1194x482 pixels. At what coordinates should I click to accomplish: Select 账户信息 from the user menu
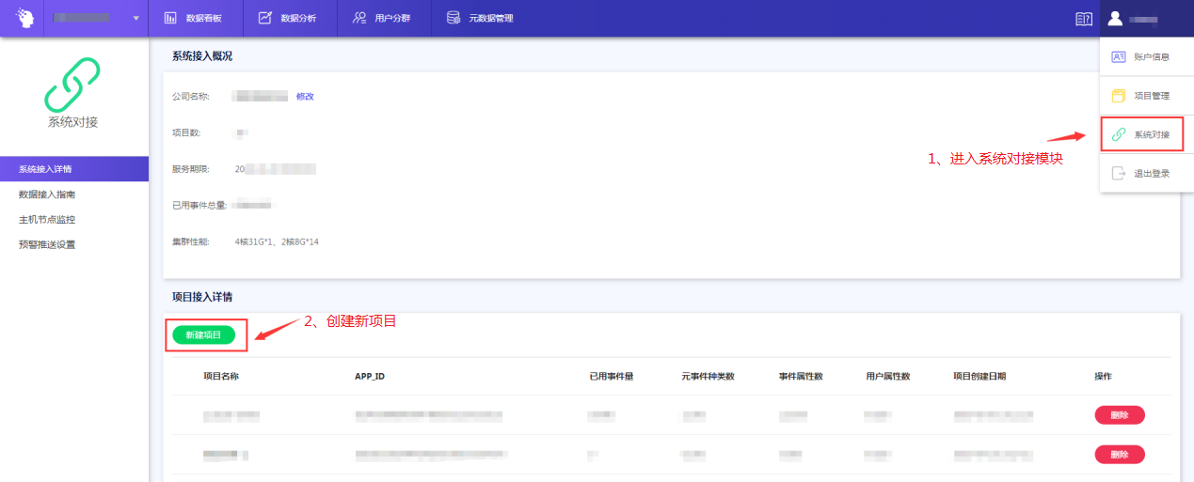coord(1141,57)
